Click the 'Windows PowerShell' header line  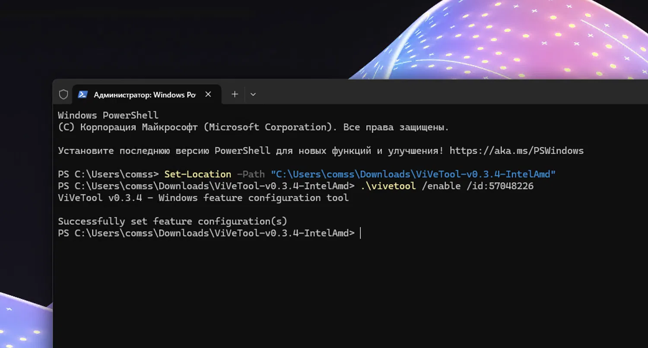click(108, 116)
